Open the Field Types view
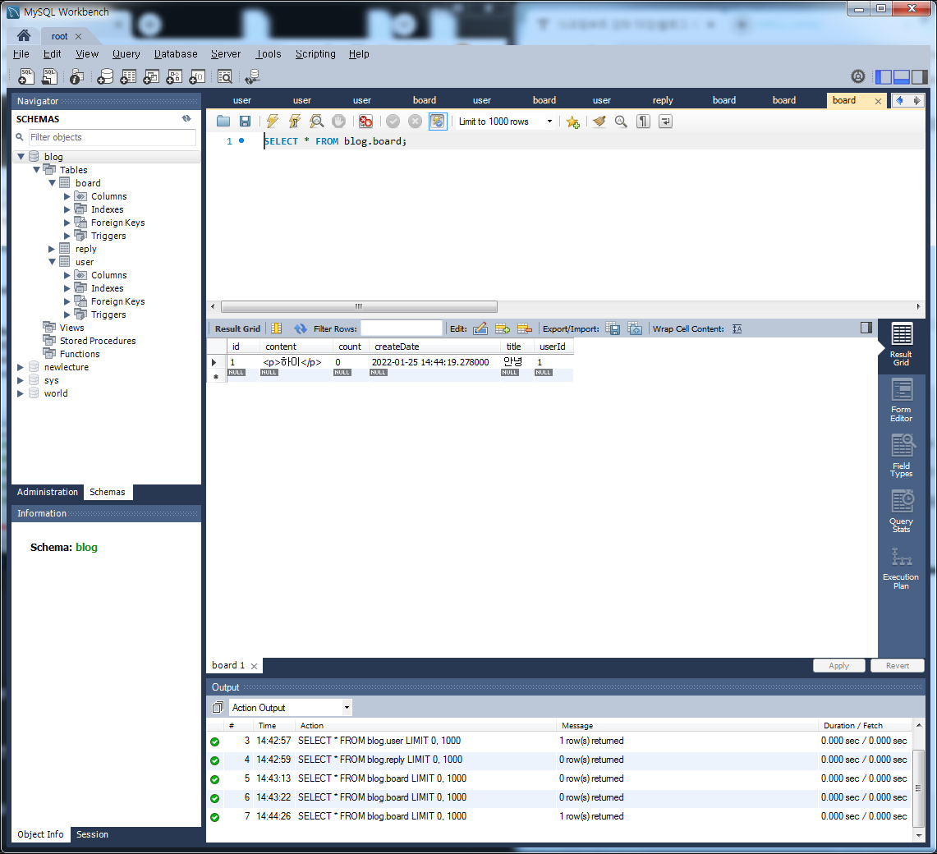 click(x=901, y=456)
